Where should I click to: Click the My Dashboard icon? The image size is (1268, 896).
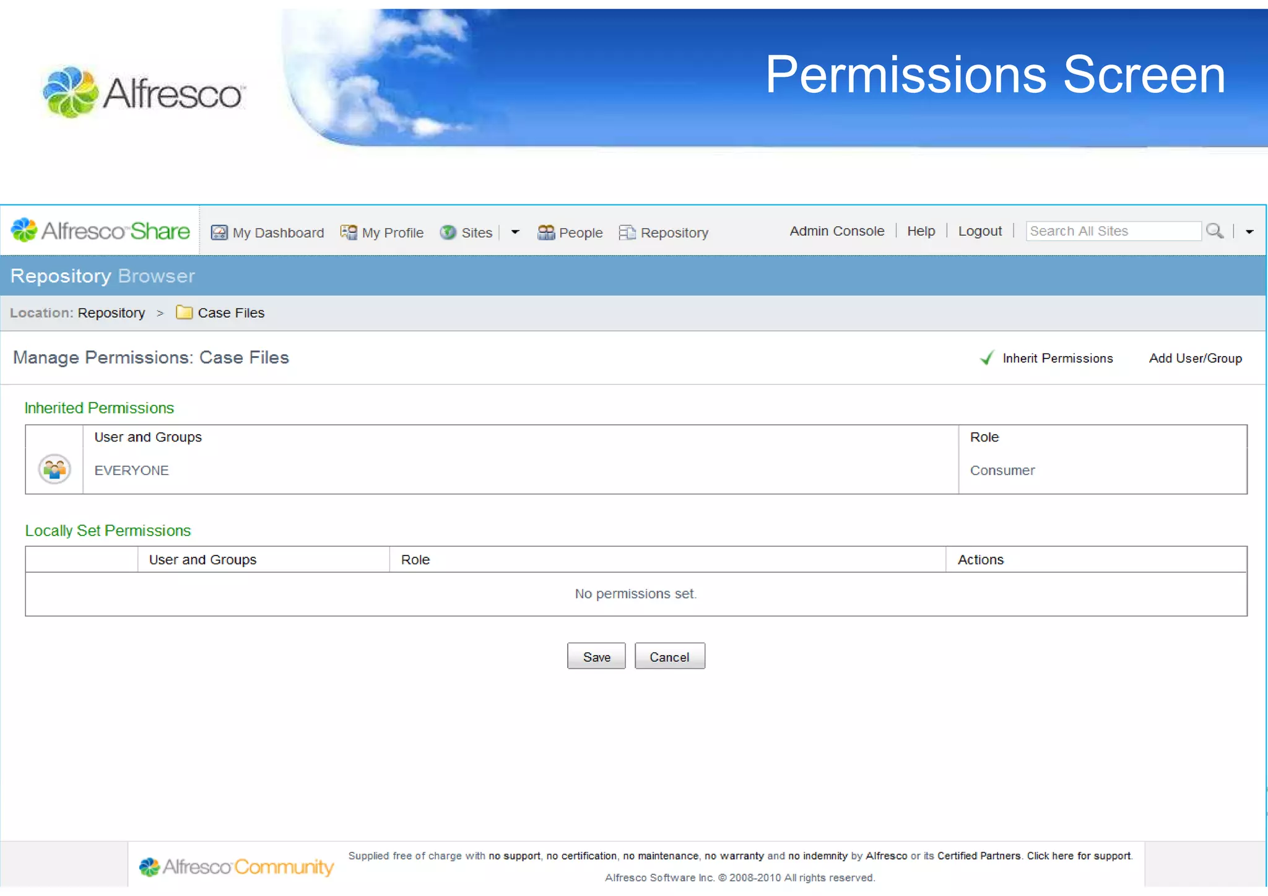point(219,232)
